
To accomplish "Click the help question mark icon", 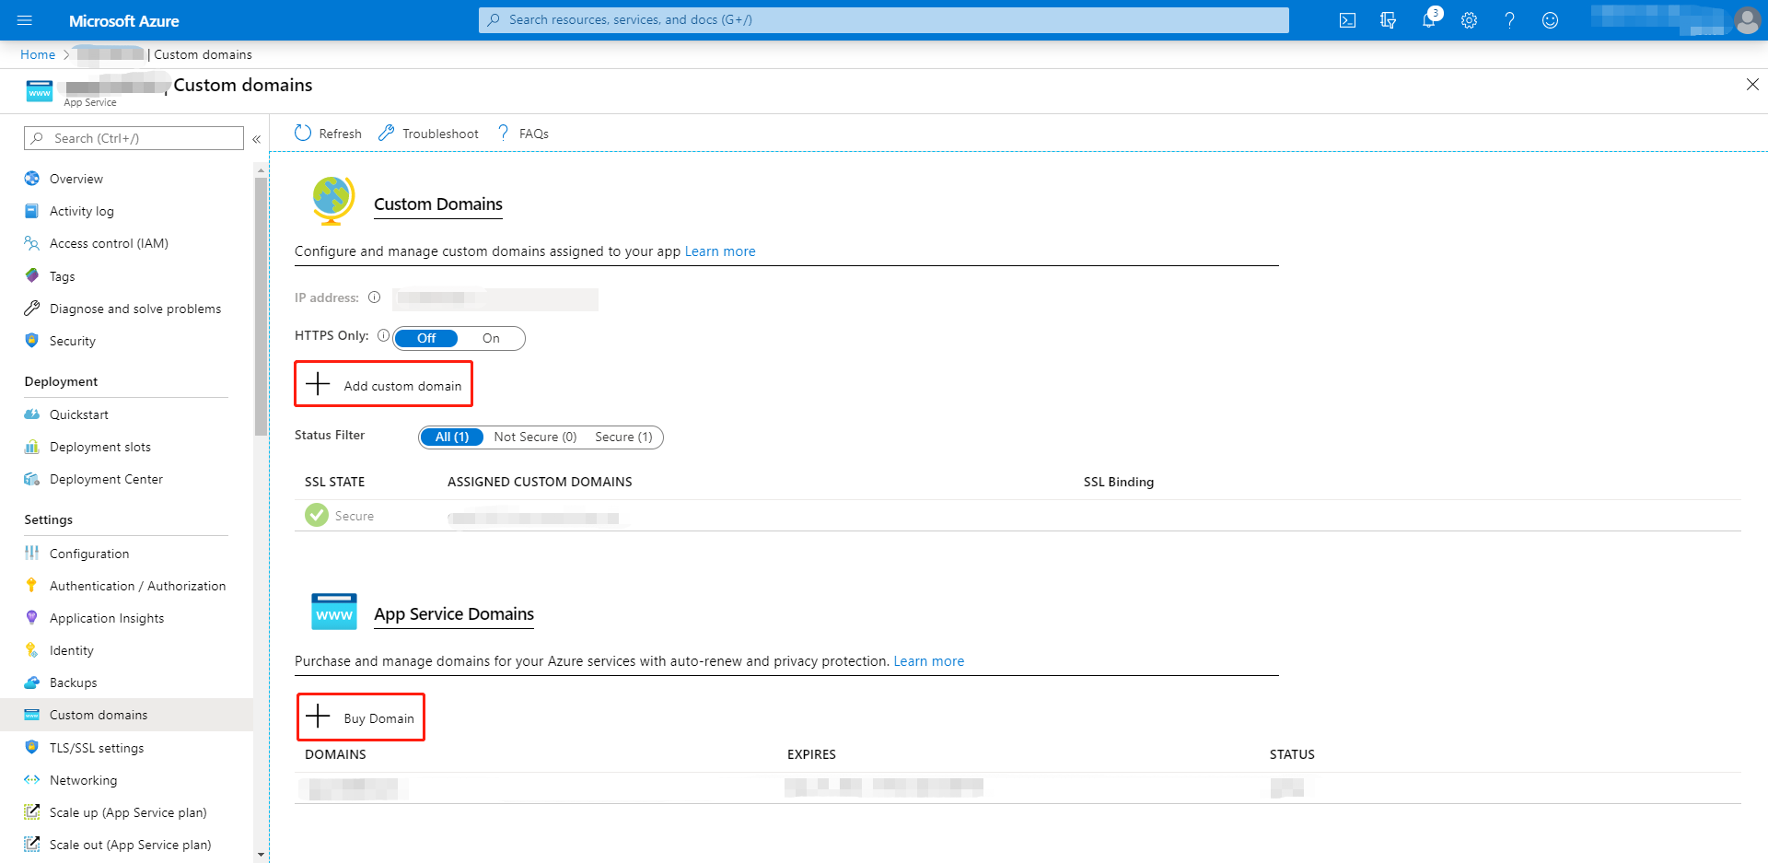I will [x=1509, y=20].
